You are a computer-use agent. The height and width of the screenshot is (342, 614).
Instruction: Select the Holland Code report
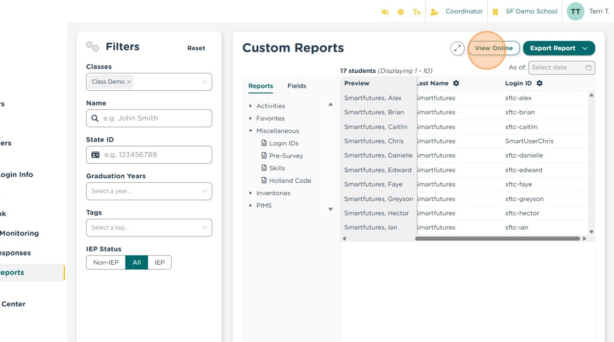(x=290, y=181)
